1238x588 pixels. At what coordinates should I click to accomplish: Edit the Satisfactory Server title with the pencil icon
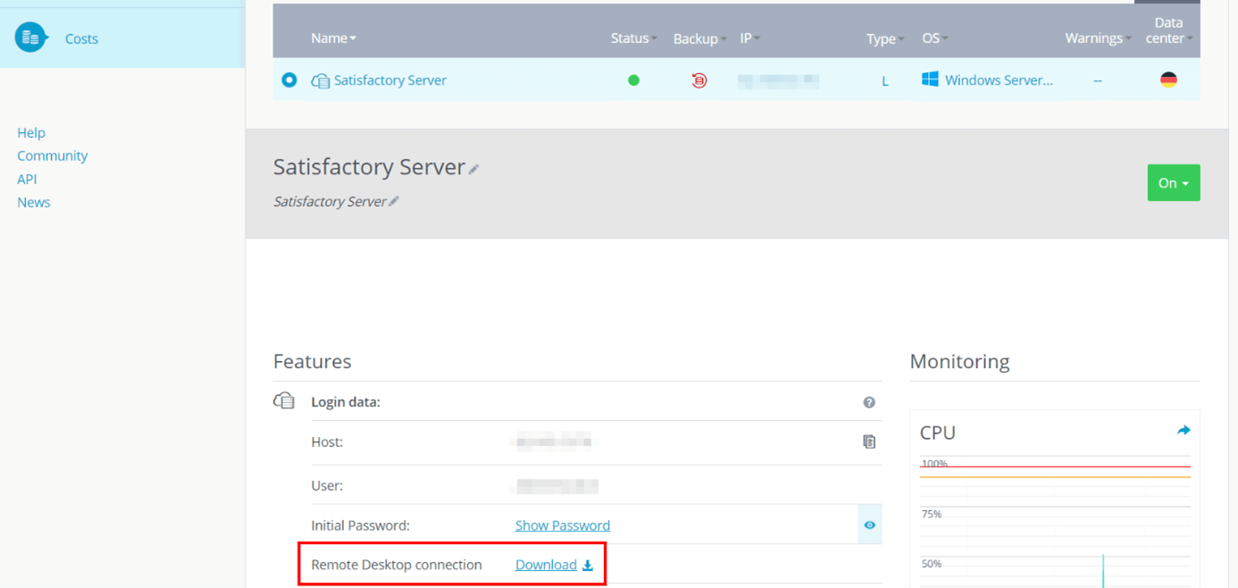click(474, 169)
